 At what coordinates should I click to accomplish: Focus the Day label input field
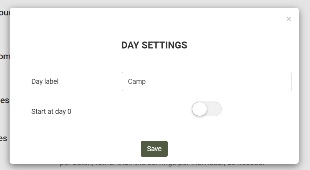tap(206, 82)
